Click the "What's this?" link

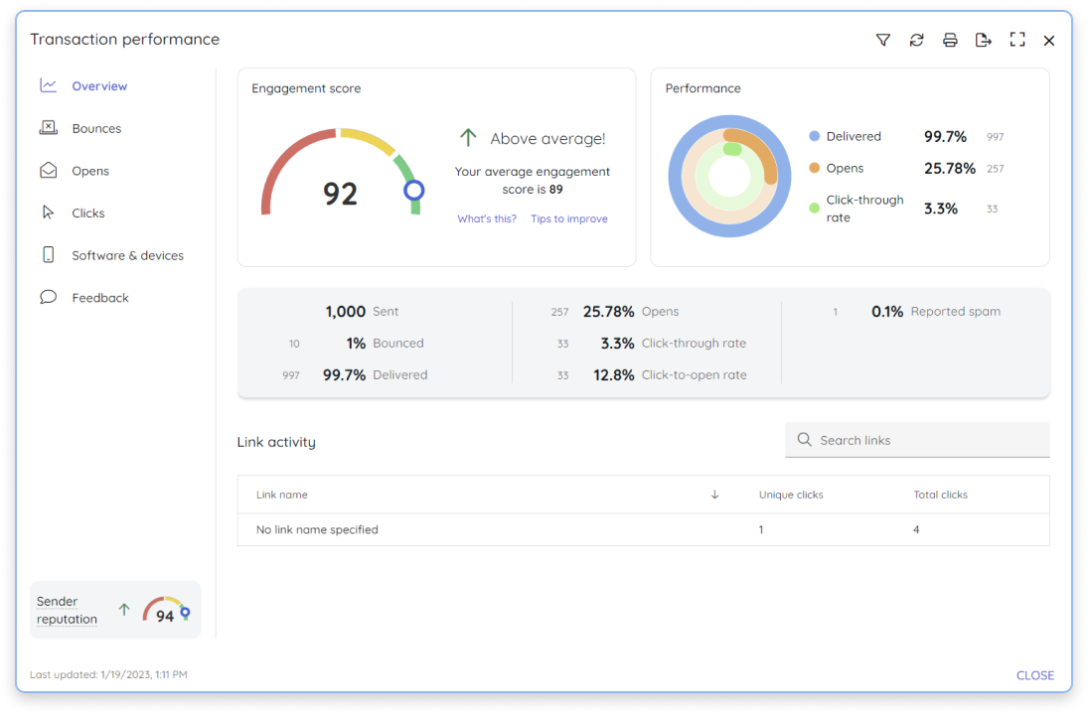(487, 218)
